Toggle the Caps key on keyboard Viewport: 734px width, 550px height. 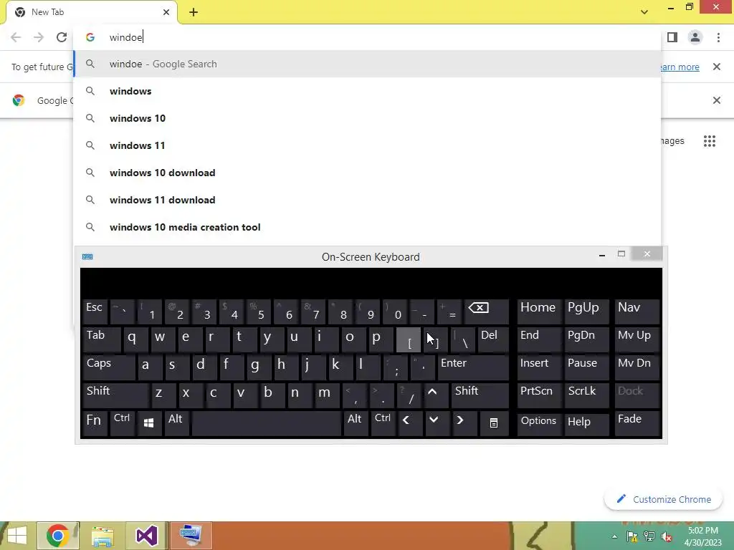[x=109, y=367]
